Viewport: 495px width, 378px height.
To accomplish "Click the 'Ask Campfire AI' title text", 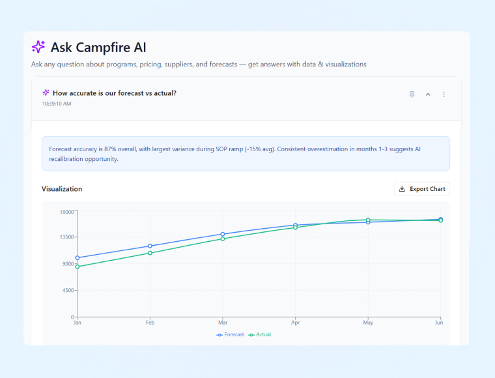I will [x=98, y=48].
